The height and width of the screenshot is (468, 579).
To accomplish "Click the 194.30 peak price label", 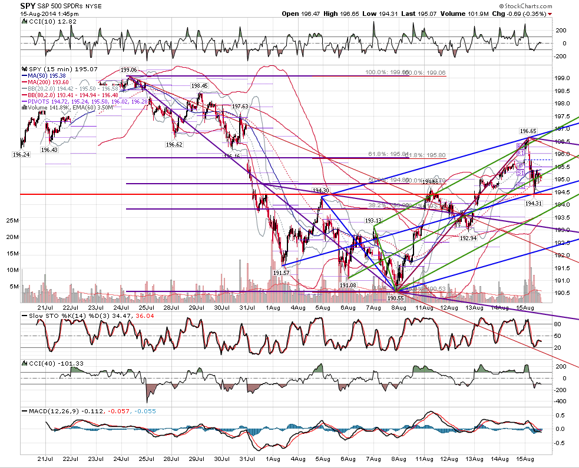I will pyautogui.click(x=320, y=191).
